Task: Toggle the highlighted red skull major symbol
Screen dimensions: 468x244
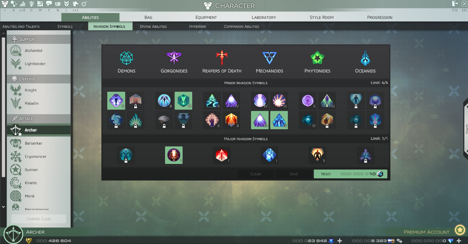Action: click(x=174, y=155)
